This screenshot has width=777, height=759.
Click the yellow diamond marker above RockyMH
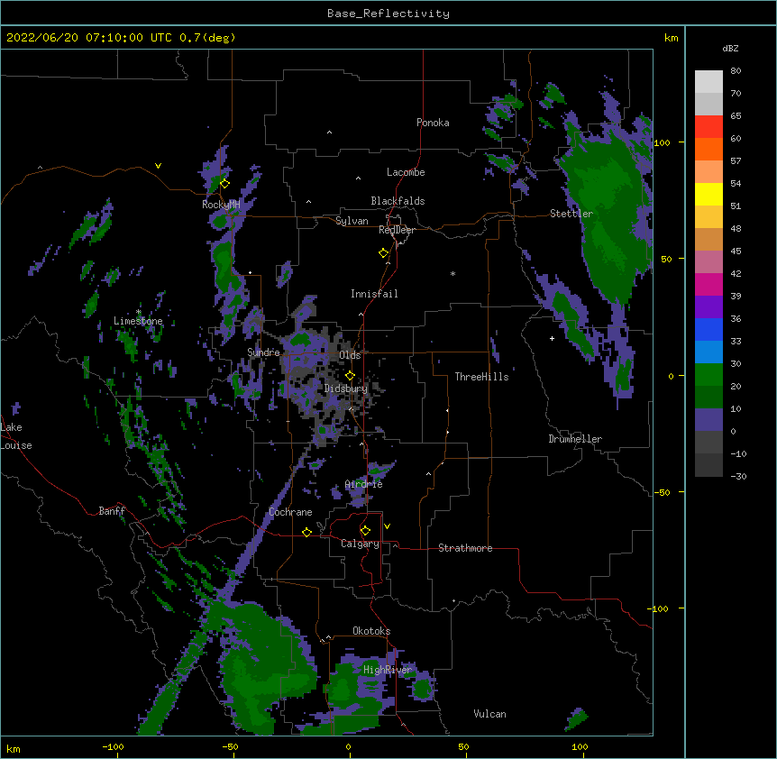224,184
